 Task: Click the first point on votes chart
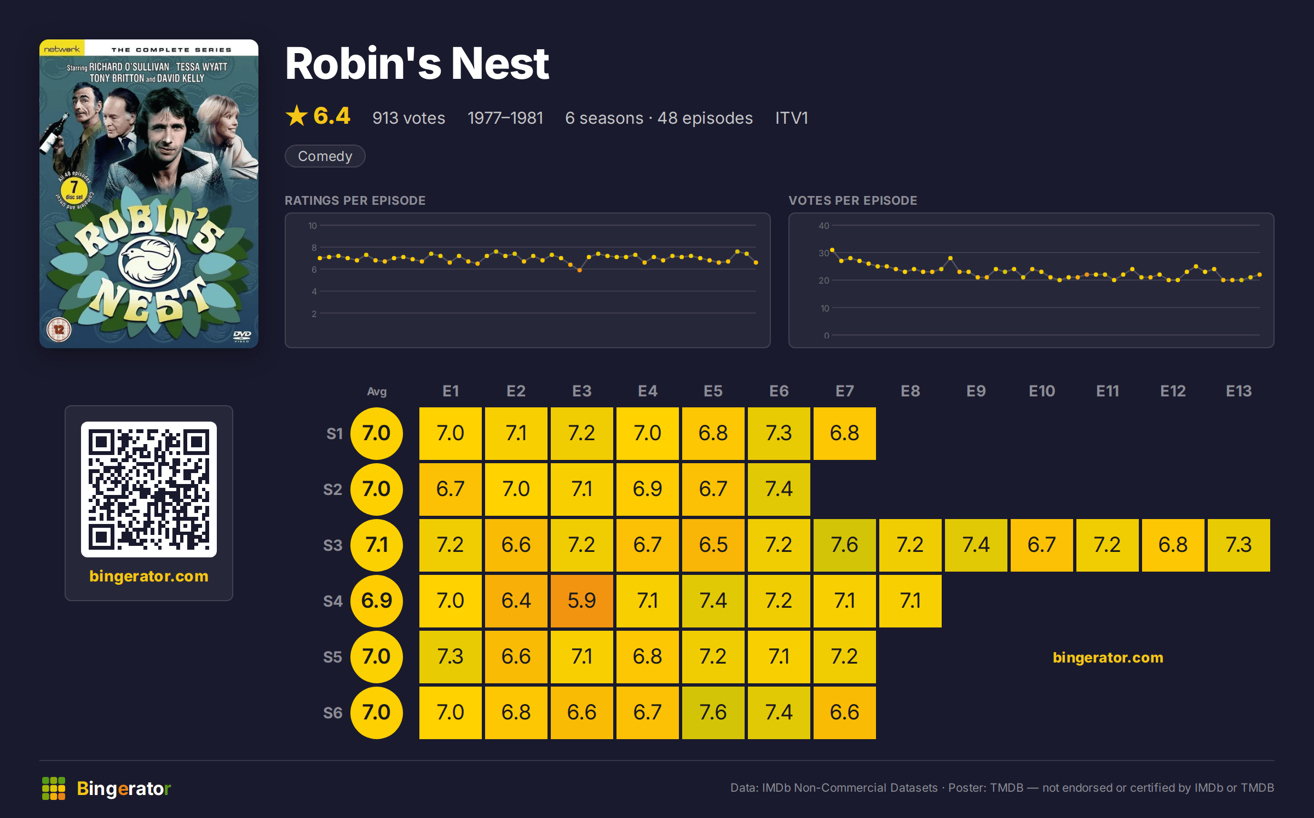[832, 250]
